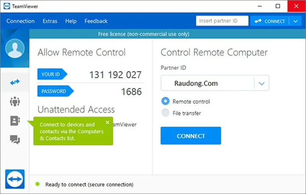Click the TeamViewer logo at bottom of sidebar
The height and width of the screenshot is (194, 306).
(x=15, y=179)
